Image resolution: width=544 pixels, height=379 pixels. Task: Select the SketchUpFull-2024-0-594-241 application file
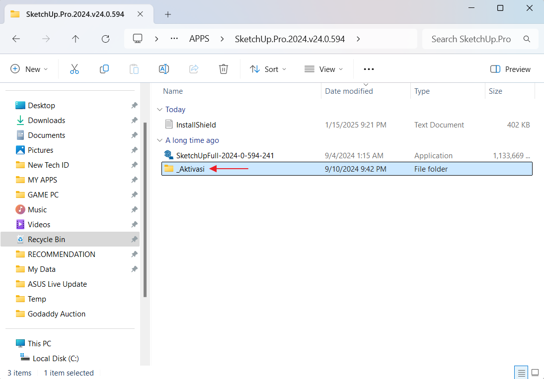pos(225,156)
